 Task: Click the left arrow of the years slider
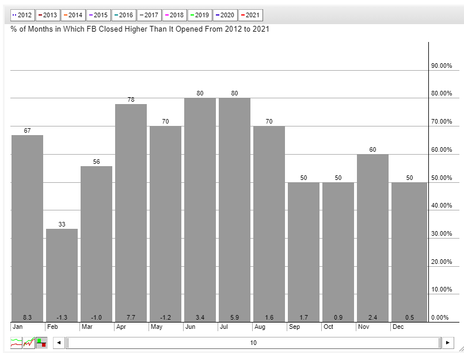coord(59,343)
